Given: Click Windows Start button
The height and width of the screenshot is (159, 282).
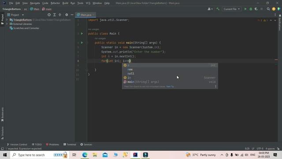Looking at the screenshot, I should 5,155.
